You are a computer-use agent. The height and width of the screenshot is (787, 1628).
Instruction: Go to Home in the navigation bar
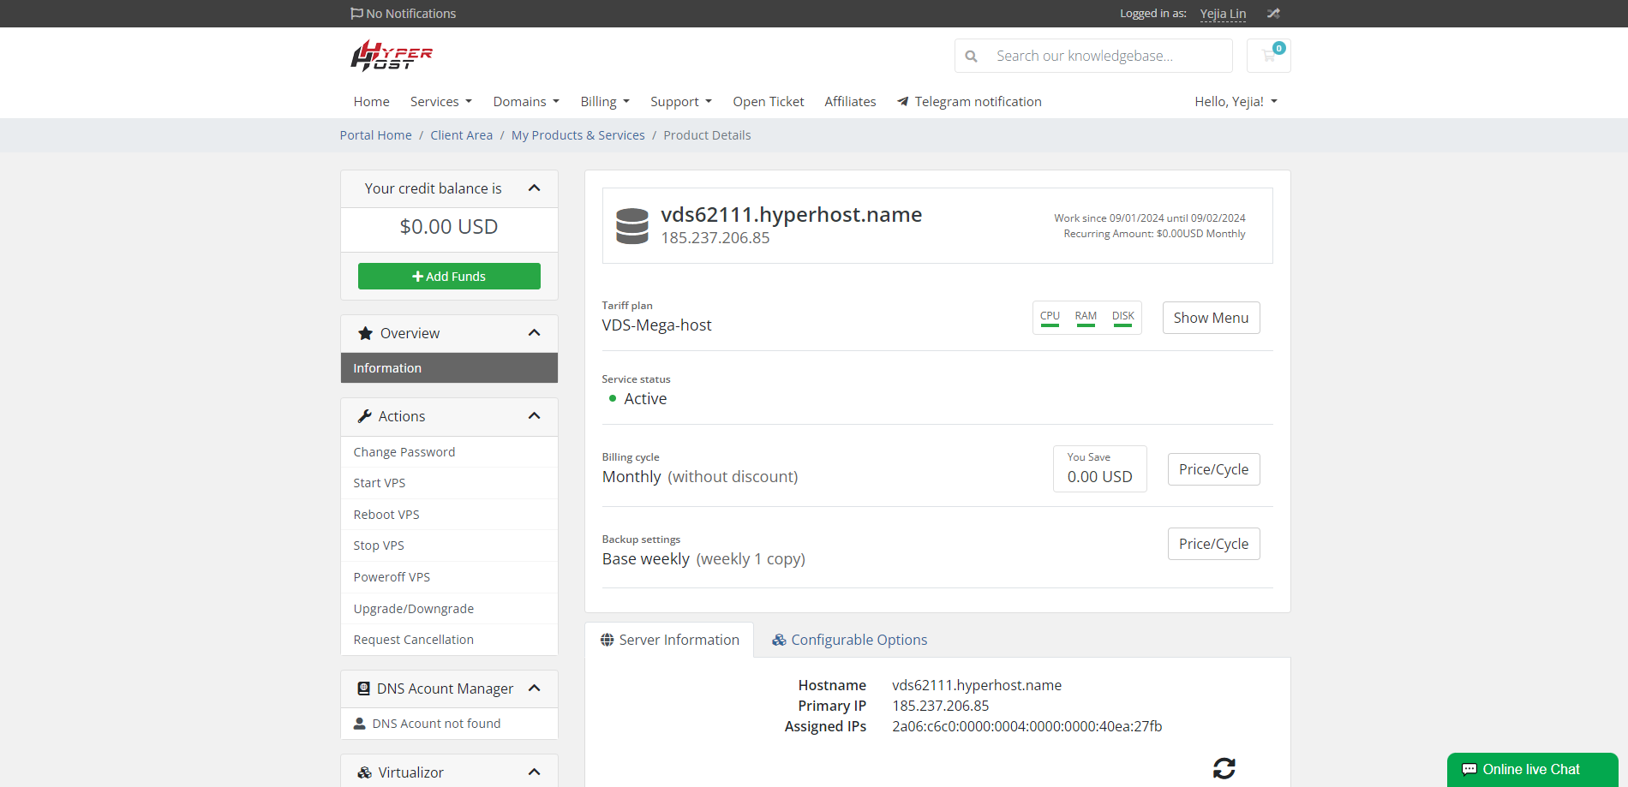click(x=371, y=102)
